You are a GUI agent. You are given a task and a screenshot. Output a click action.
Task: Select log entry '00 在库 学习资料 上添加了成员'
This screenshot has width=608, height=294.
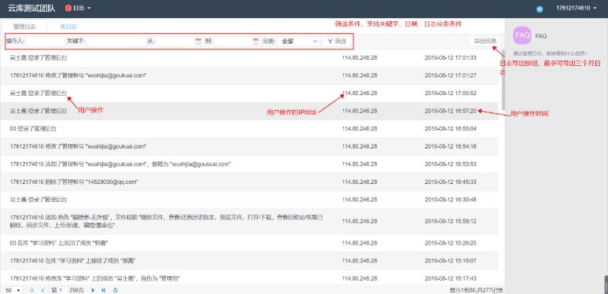[x=249, y=243]
